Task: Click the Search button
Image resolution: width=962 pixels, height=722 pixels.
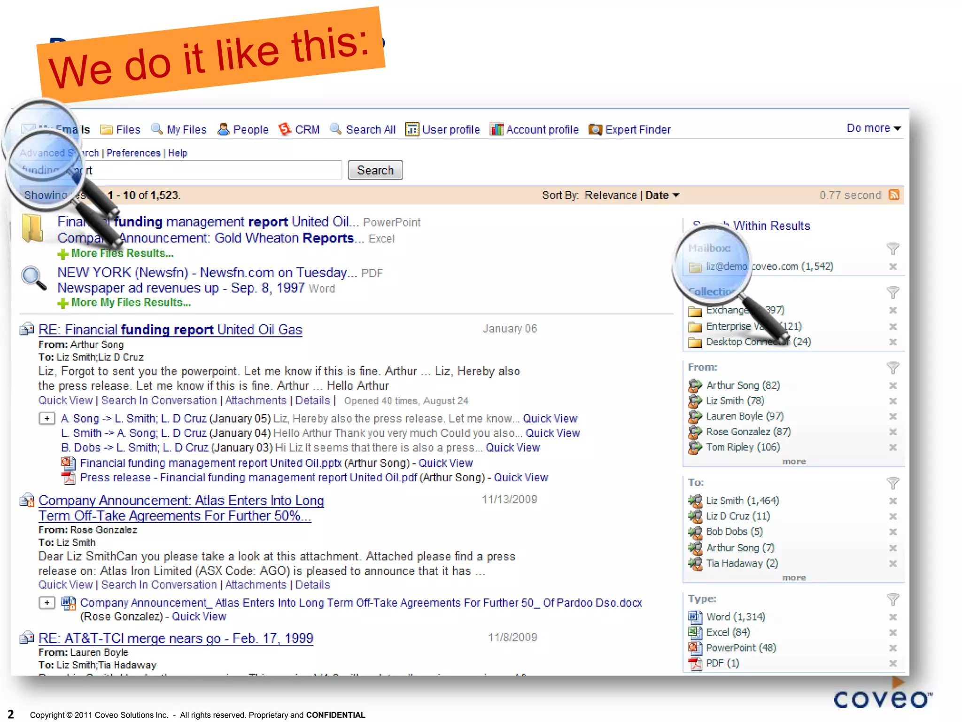Action: click(375, 170)
